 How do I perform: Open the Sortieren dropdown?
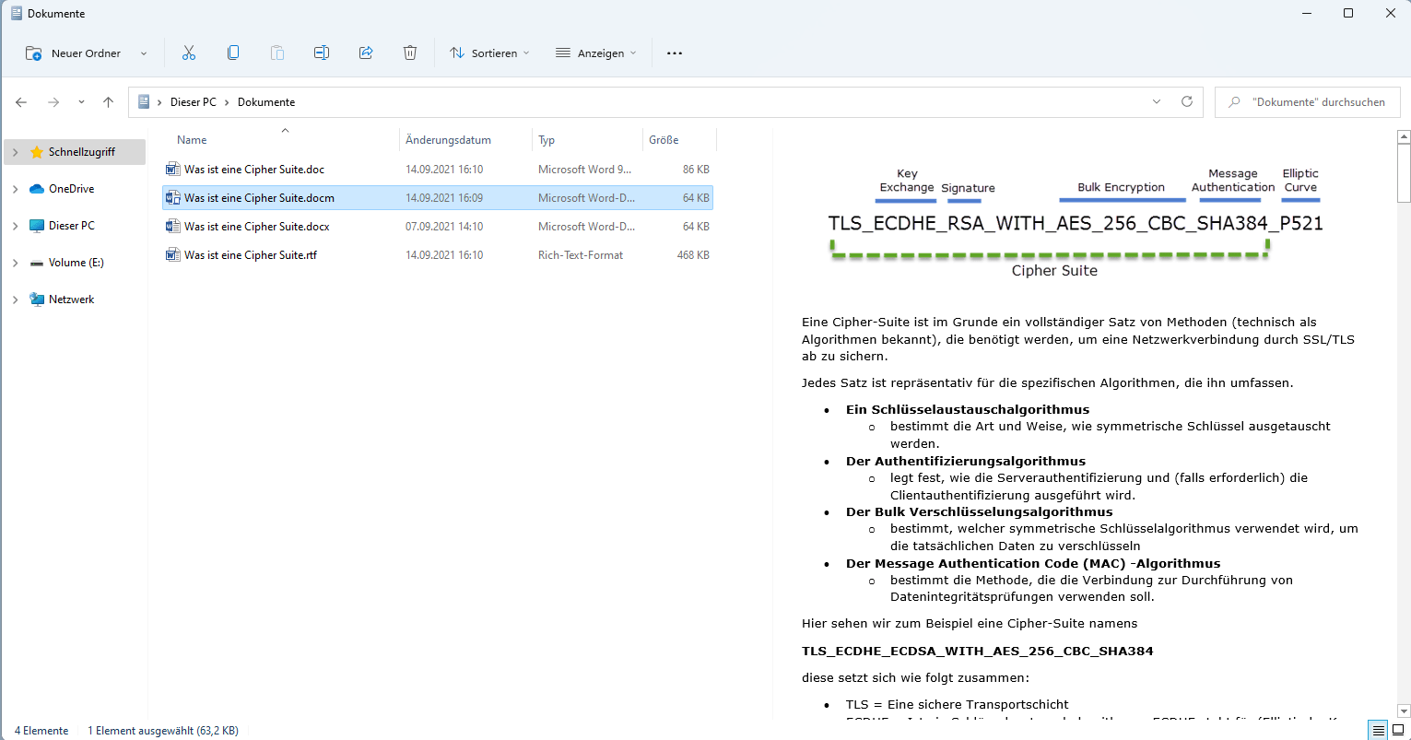(x=489, y=53)
